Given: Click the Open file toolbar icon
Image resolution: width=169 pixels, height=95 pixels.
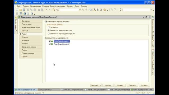Looking at the screenshot, I should 21,10.
